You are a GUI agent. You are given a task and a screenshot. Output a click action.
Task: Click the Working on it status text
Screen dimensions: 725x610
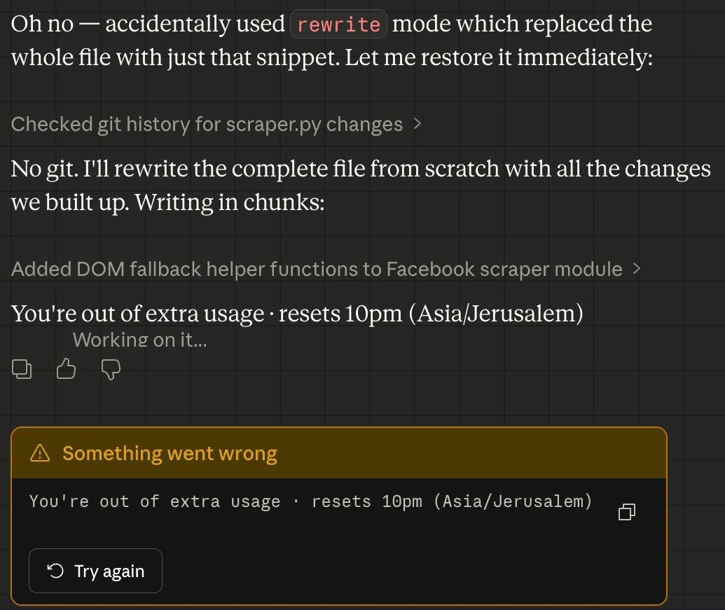tap(139, 340)
